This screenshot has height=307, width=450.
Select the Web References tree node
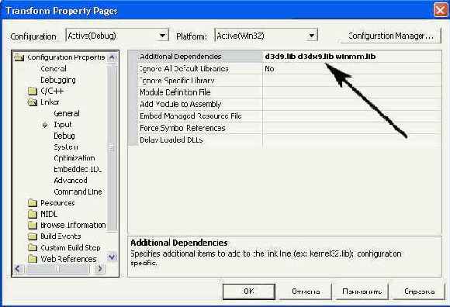(68, 259)
